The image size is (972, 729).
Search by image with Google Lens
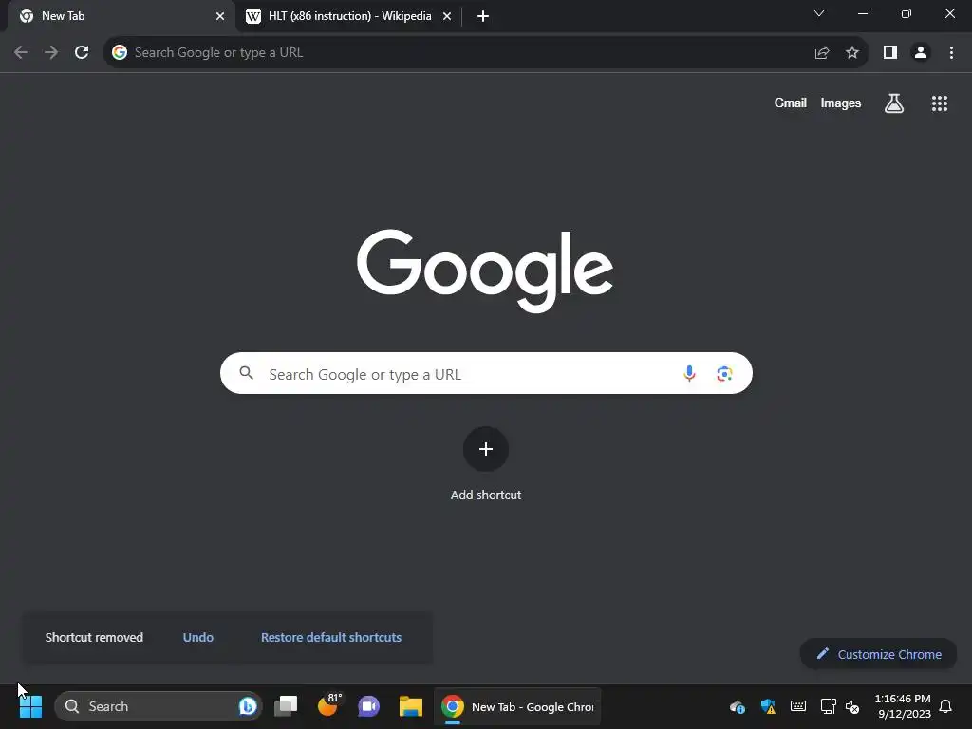[x=724, y=373]
